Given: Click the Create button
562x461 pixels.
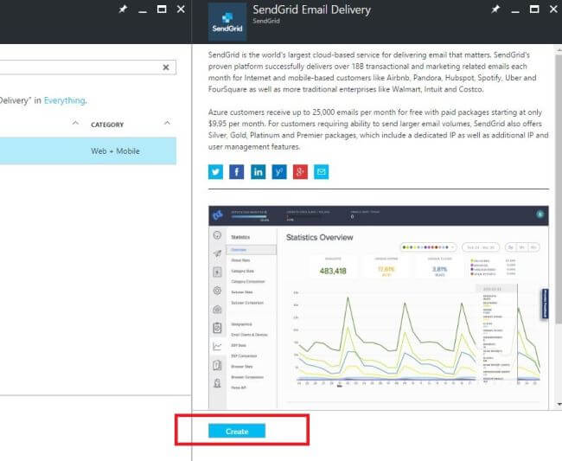Looking at the screenshot, I should point(237,431).
